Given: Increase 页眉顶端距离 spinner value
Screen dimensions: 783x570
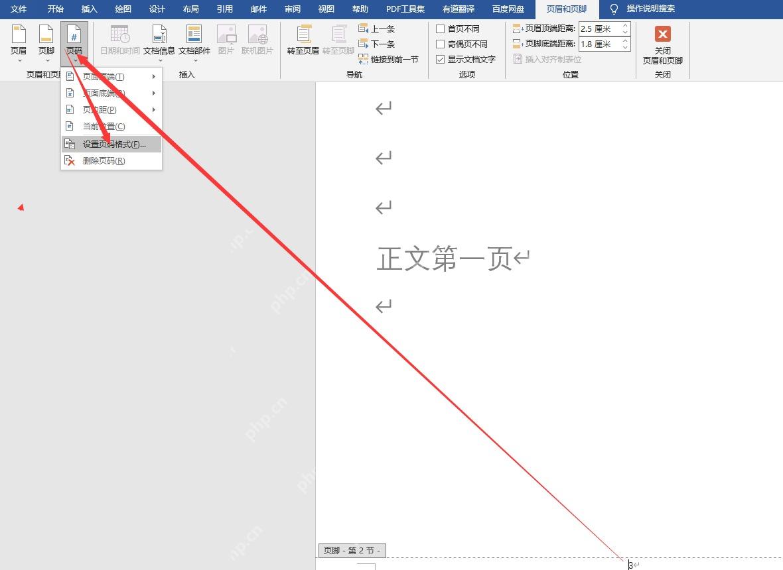Looking at the screenshot, I should (x=624, y=26).
